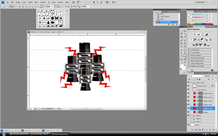Pick the bass clef shape in the shape picker
218x136 pixels.
(x=52, y=14)
